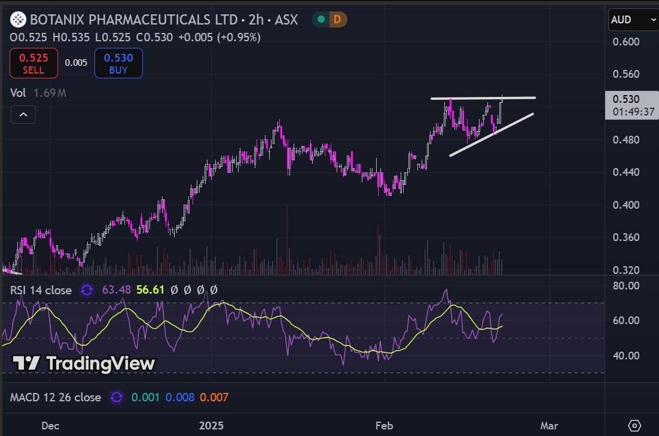Click the 0.600 price scale label
This screenshot has height=436, width=659.
click(626, 42)
